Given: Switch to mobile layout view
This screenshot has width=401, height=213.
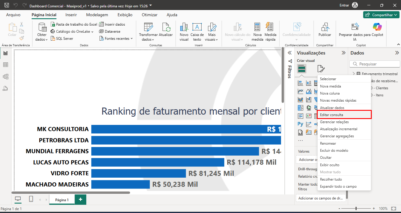Looking at the screenshot, I should coord(31,199).
